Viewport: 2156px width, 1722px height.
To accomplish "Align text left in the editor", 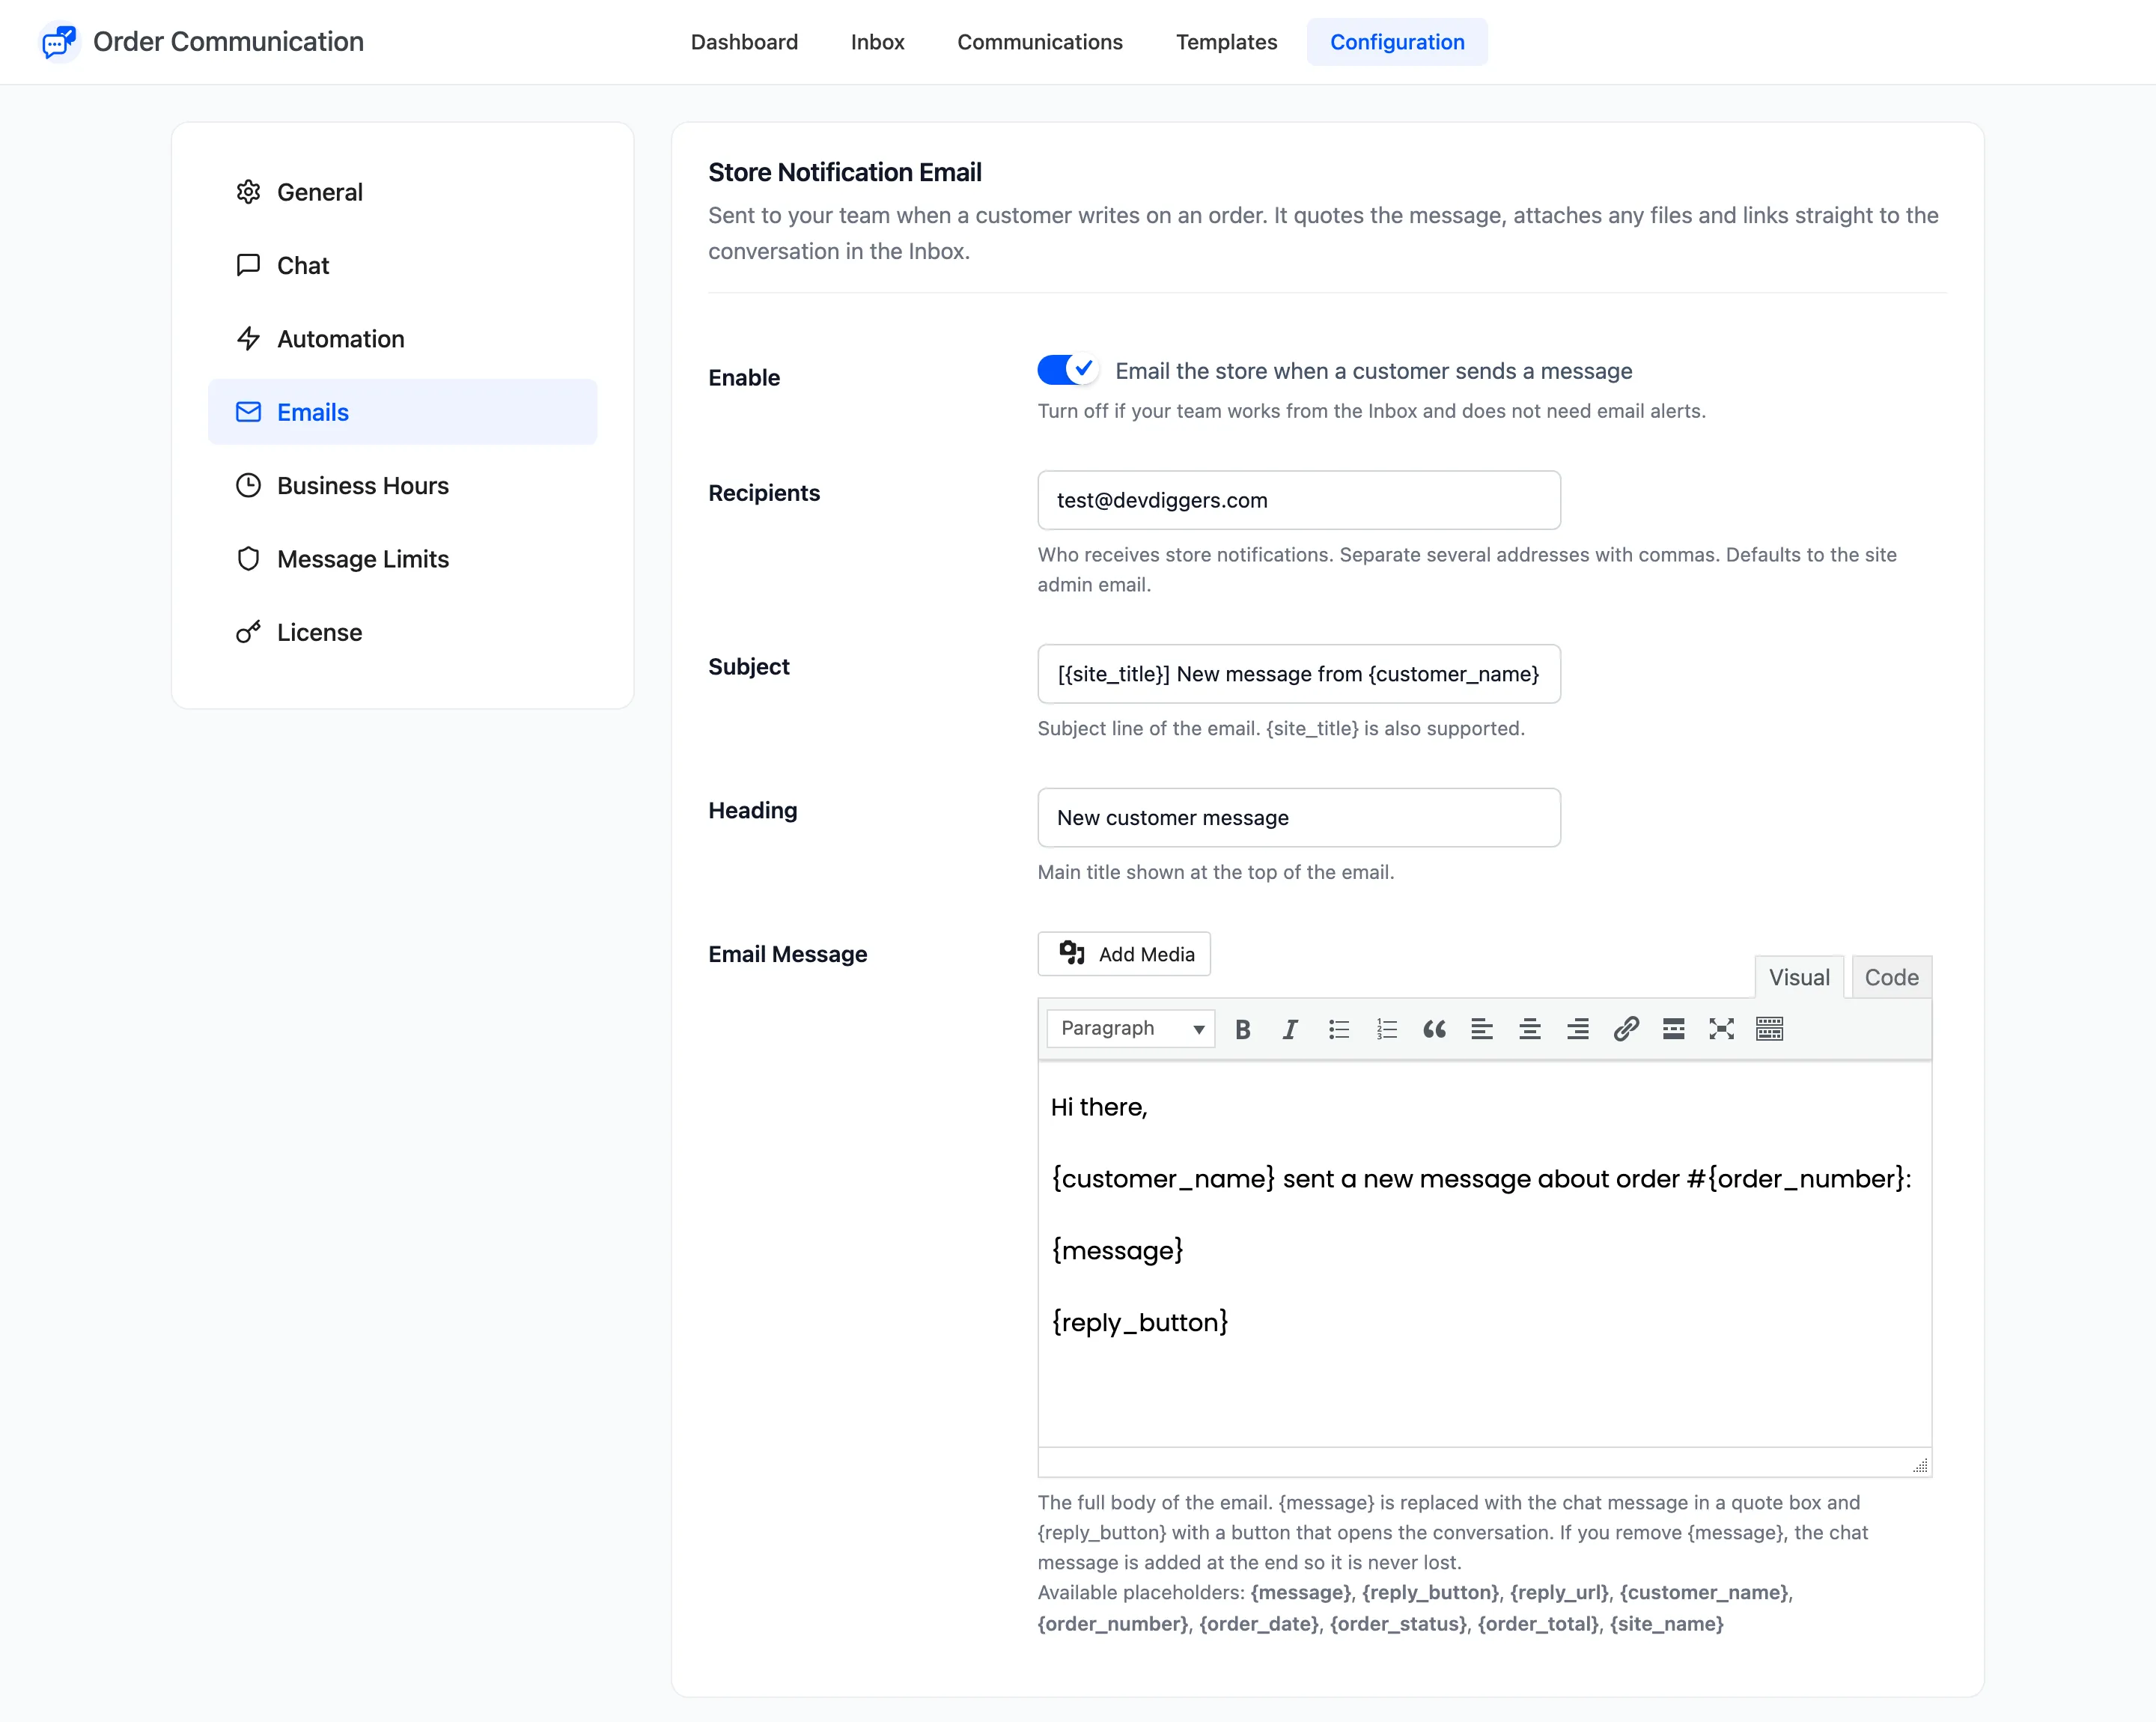I will click(1482, 1029).
